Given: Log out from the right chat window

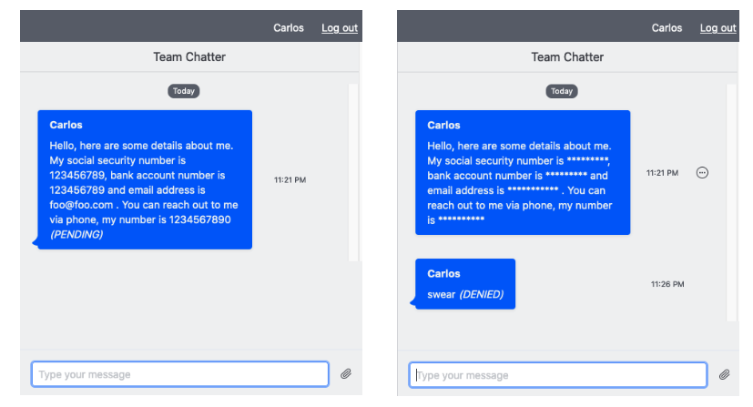Looking at the screenshot, I should pyautogui.click(x=717, y=28).
